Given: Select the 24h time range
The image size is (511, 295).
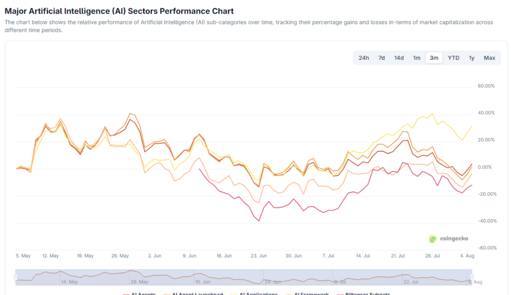Looking at the screenshot, I should [x=364, y=58].
